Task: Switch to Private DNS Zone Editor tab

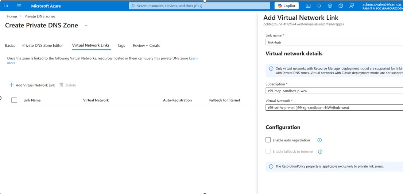Action: point(42,46)
